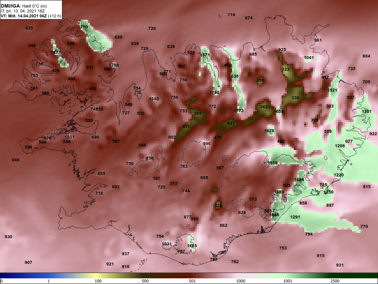Click the map value 1877
Image resolution: width=378 pixels, height=284 pixels.
pyautogui.click(x=56, y=52)
